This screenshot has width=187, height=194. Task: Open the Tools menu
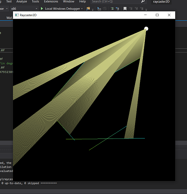(x=35, y=2)
